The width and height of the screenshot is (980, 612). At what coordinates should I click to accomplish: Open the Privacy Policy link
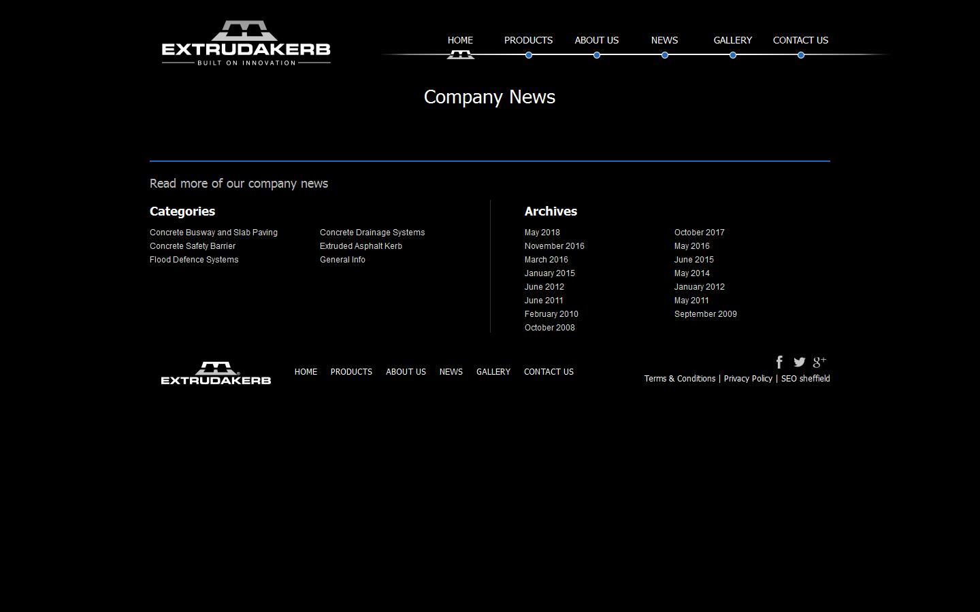(x=748, y=379)
